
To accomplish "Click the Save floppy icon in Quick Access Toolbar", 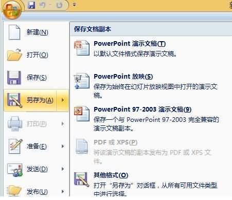I will 31,5.
